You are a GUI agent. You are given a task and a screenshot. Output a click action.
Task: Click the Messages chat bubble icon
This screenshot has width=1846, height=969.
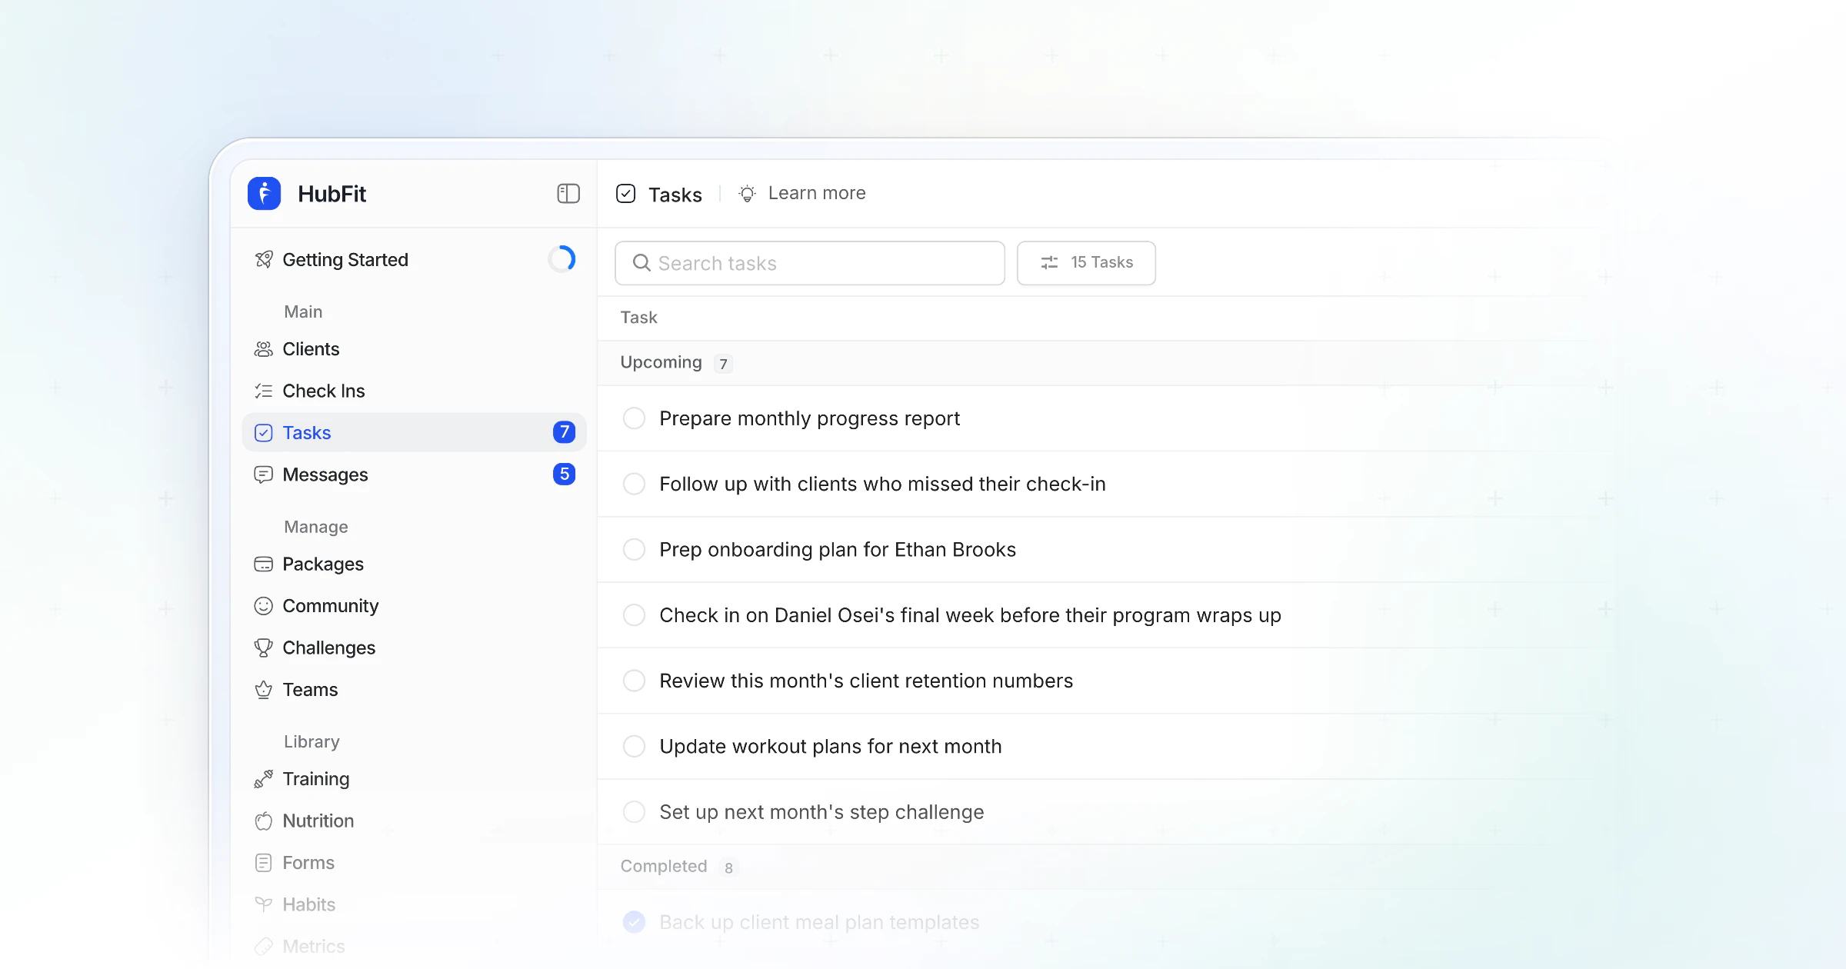(264, 475)
